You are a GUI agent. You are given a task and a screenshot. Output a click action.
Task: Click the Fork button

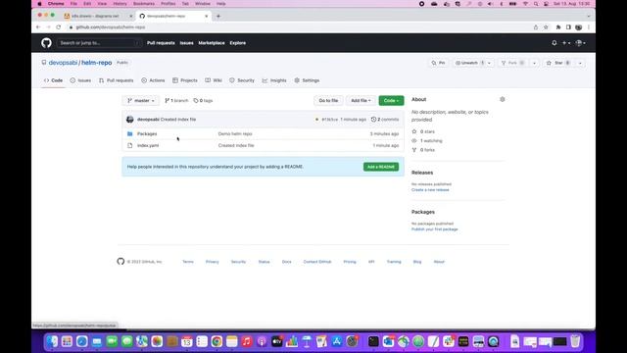tap(513, 63)
